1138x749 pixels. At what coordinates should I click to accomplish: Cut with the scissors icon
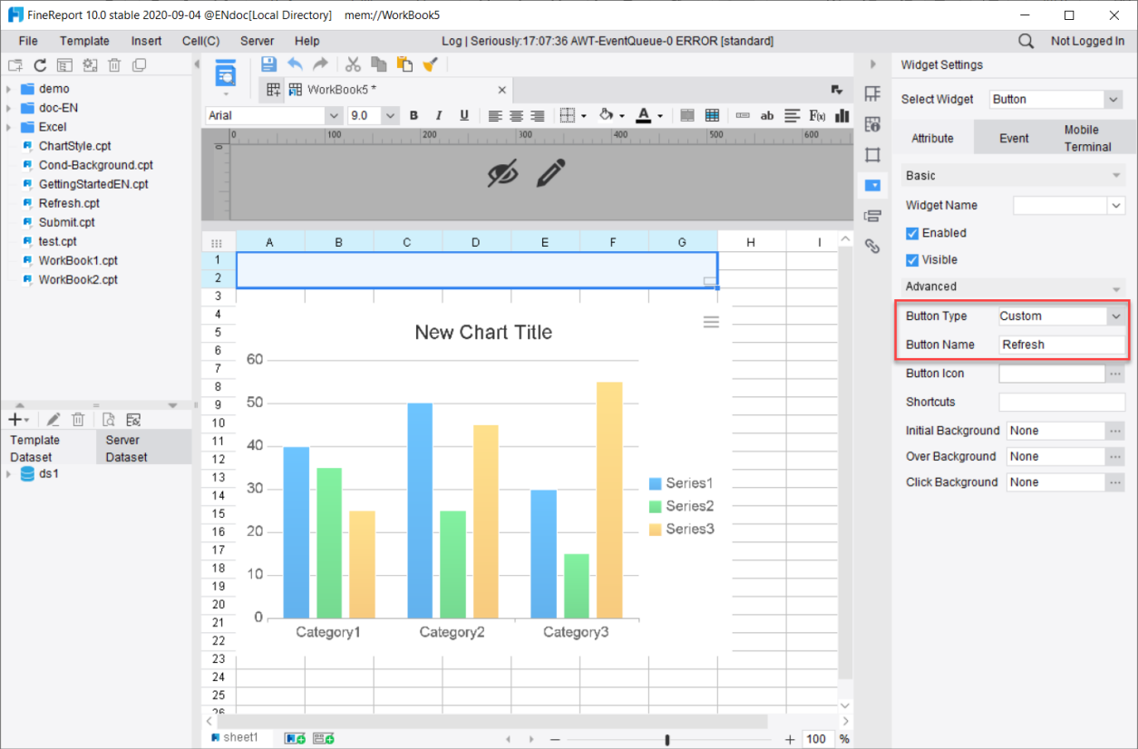(x=353, y=63)
